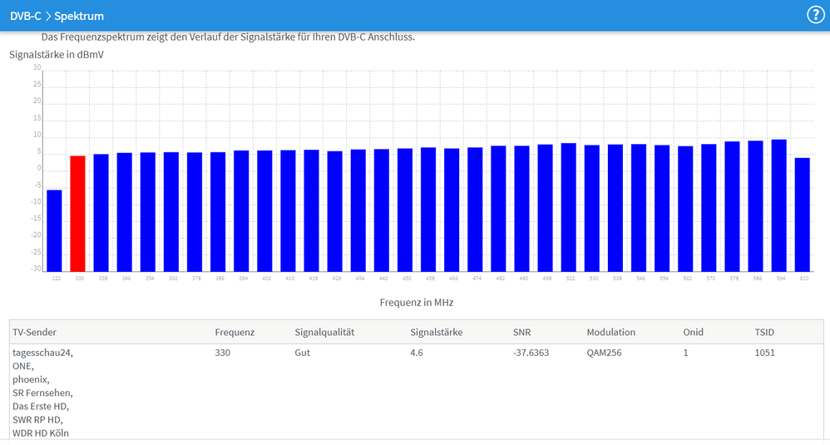The image size is (830, 445).
Task: Click the Spektrum breadcrumb title
Action: click(x=79, y=16)
